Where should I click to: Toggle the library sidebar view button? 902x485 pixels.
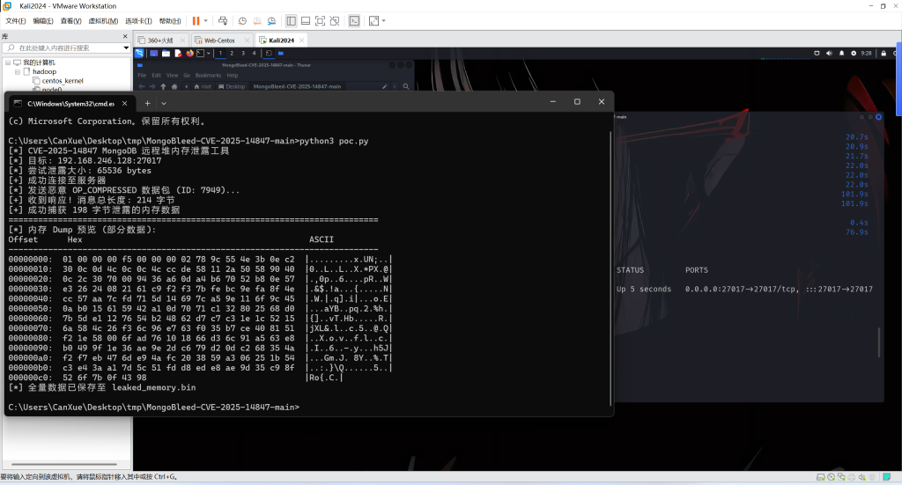292,20
